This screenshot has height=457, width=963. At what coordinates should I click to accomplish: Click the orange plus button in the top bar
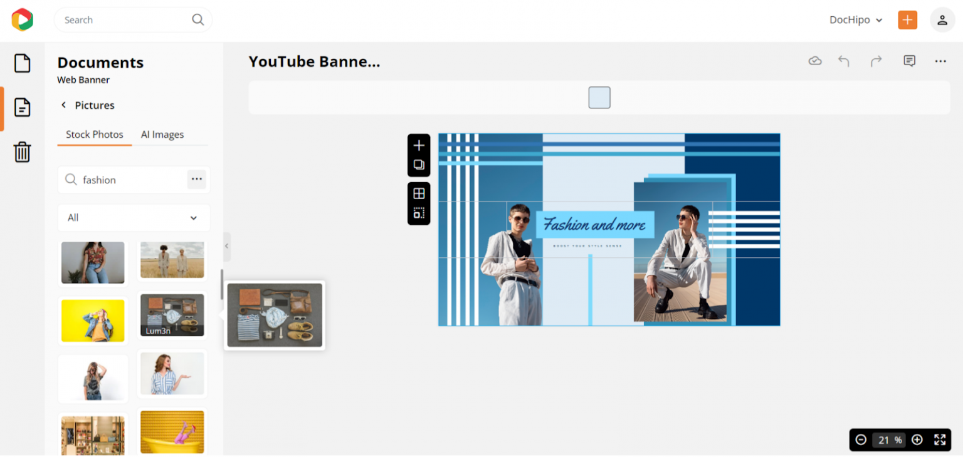point(907,19)
